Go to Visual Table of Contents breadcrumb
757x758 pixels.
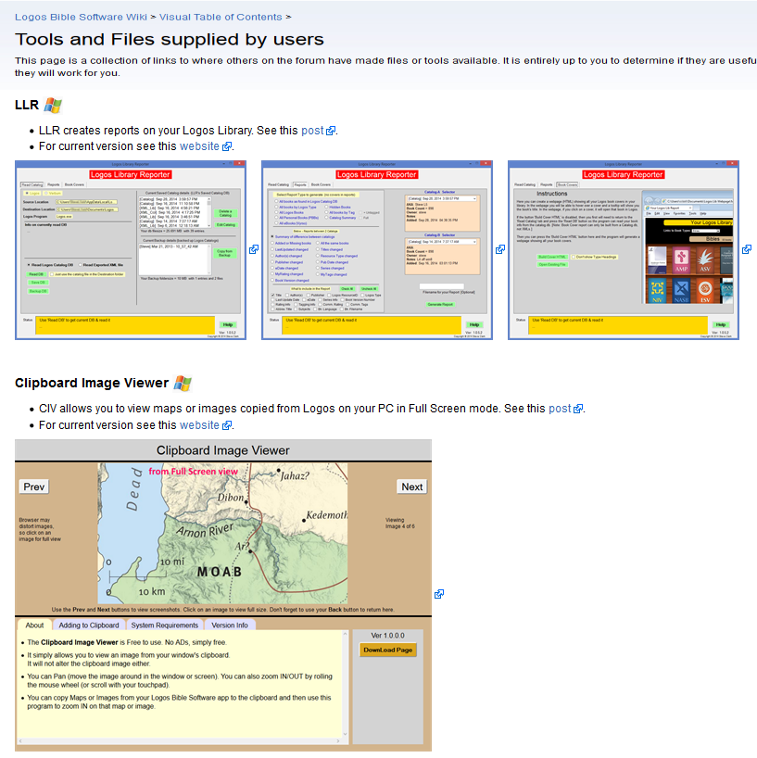[x=221, y=17]
